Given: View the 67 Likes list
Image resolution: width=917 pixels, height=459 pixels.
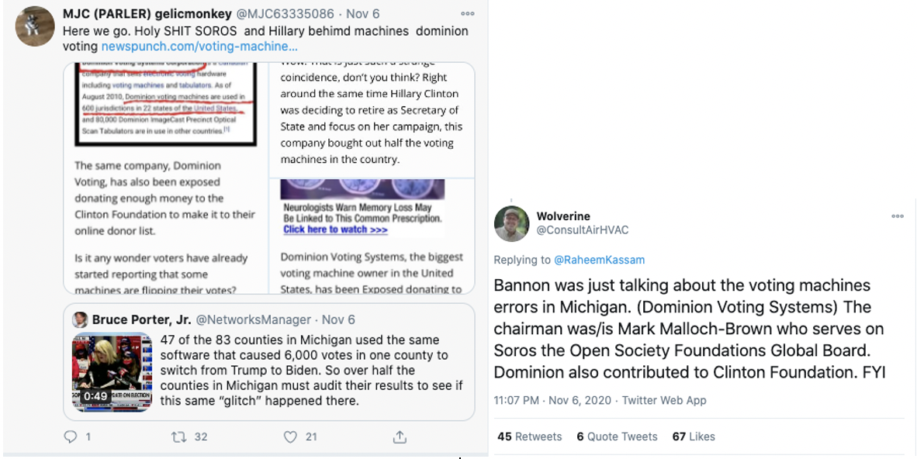Looking at the screenshot, I should point(694,437).
